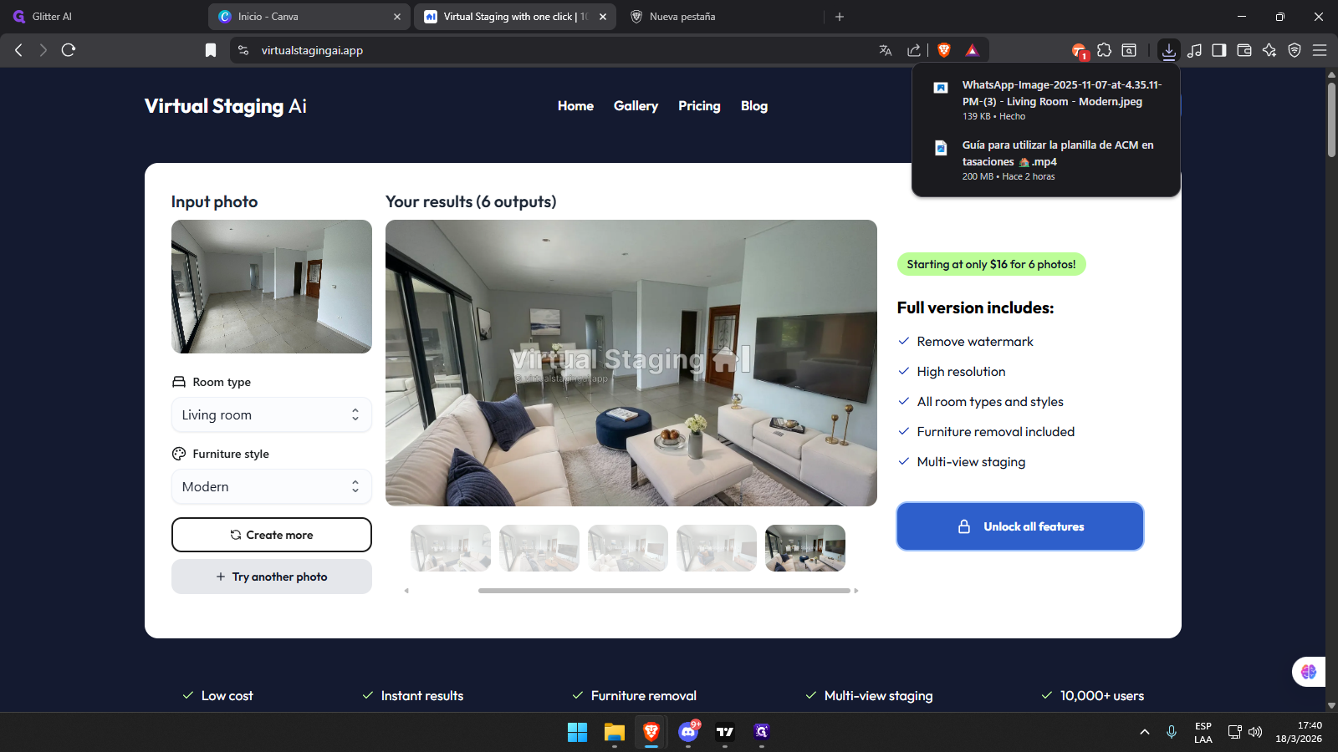
Task: Expand the Room type dropdown
Action: point(271,414)
